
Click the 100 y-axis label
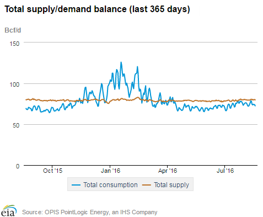click(14, 84)
